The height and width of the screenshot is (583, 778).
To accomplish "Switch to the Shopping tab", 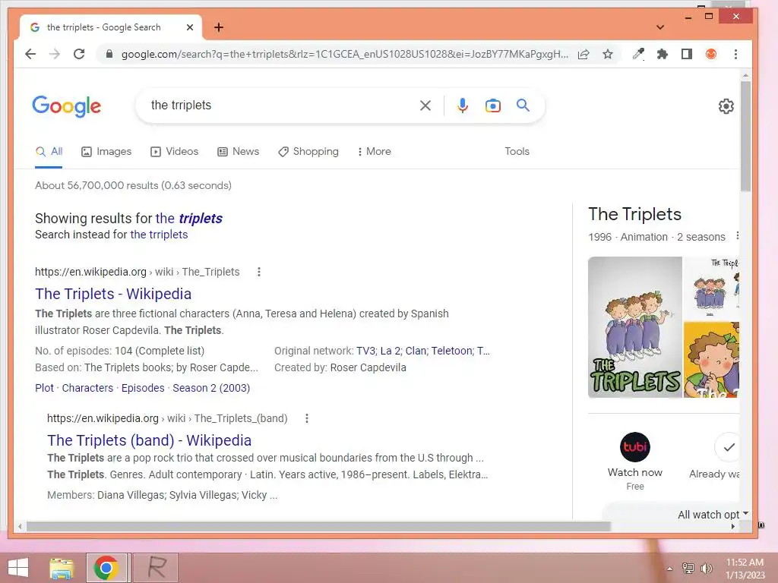I will coord(308,151).
